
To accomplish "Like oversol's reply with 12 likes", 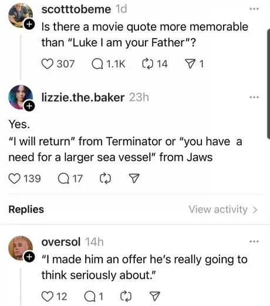I will pyautogui.click(x=47, y=296).
